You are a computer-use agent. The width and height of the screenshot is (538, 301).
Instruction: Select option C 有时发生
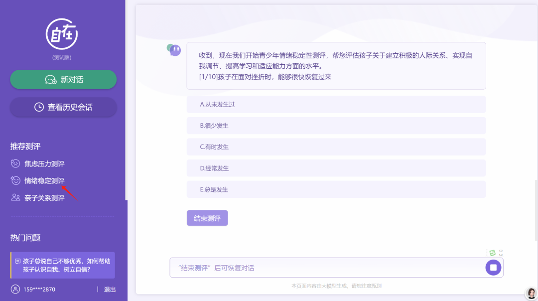pos(336,147)
